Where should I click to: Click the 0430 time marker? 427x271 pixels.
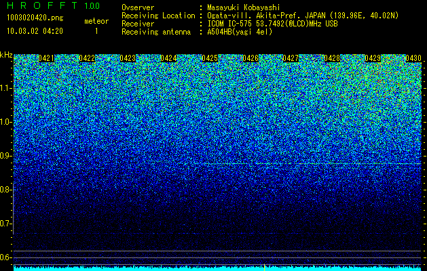[x=413, y=58]
